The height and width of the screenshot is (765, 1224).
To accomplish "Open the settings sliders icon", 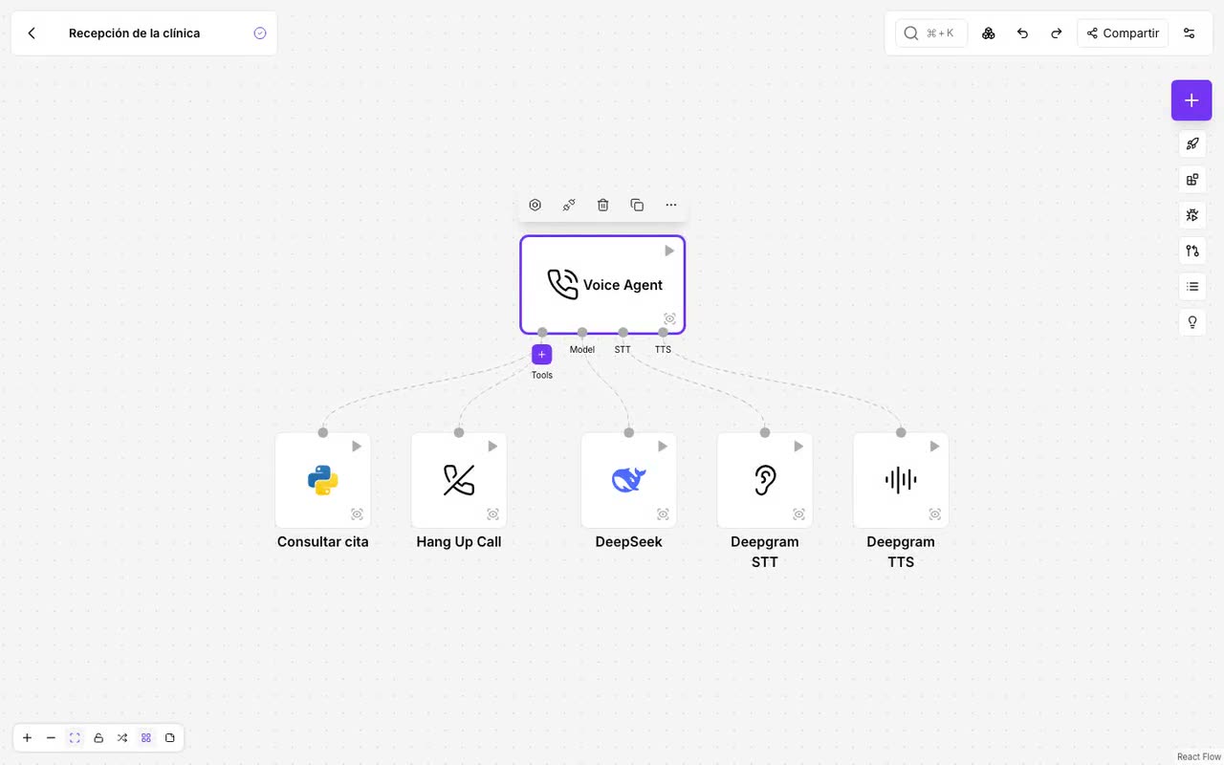I will click(1190, 33).
